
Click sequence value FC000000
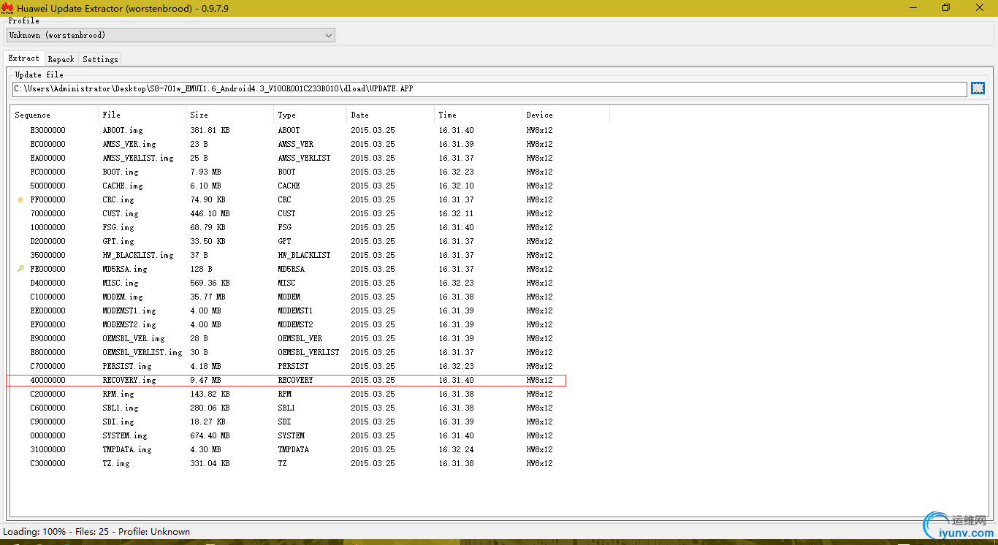[47, 172]
